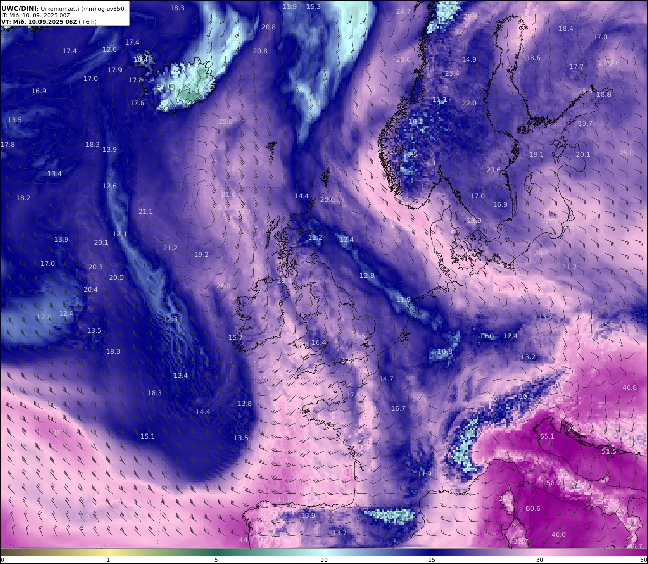Click the value label '46.6'
The height and width of the screenshot is (564, 648).
[x=630, y=387]
